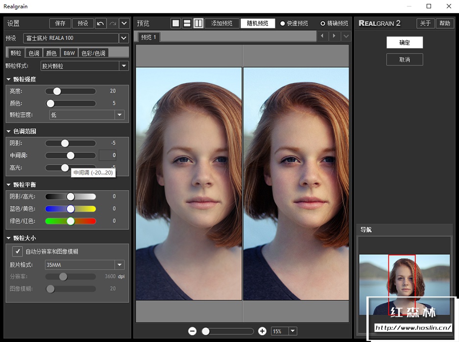The width and height of the screenshot is (459, 342).
Task: Go to the next preview tab arrow
Action: point(334,36)
